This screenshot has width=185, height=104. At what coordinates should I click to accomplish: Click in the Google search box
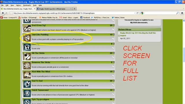pos(160,13)
